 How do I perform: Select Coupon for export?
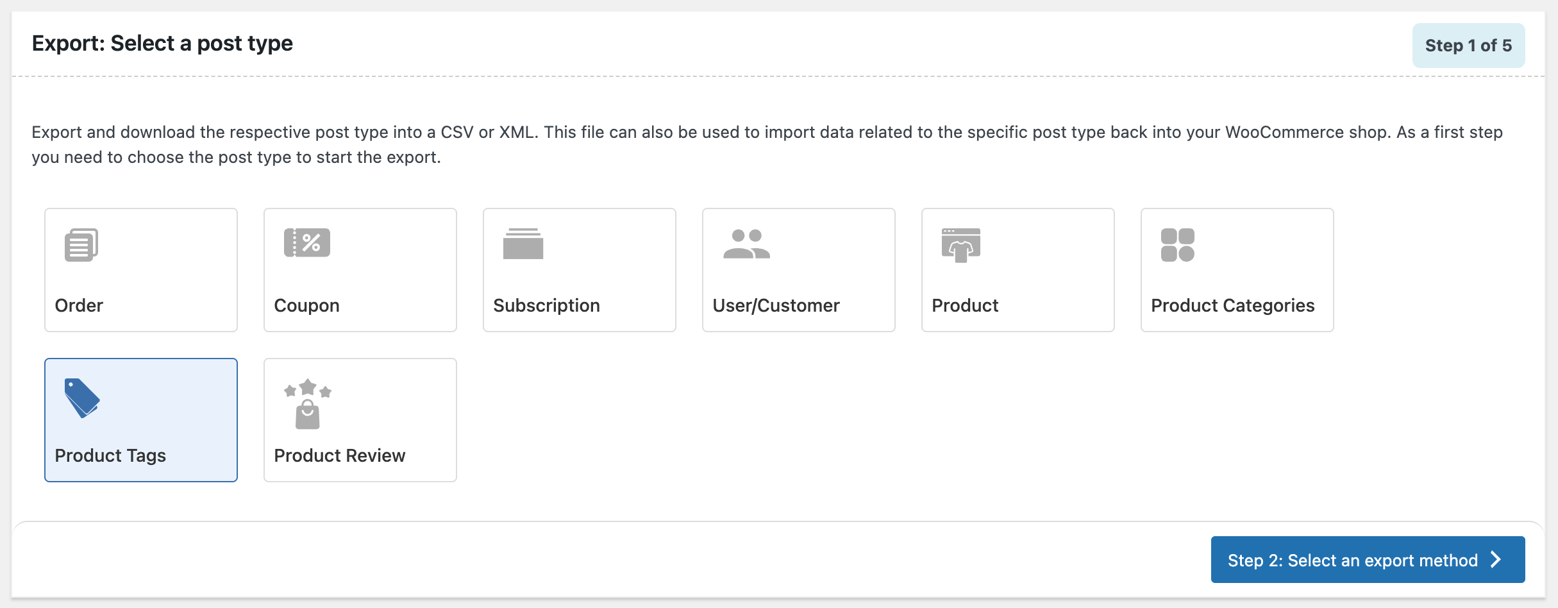[x=360, y=269]
